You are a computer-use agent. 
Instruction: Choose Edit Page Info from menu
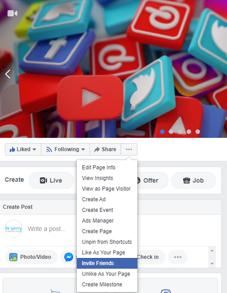point(107,168)
